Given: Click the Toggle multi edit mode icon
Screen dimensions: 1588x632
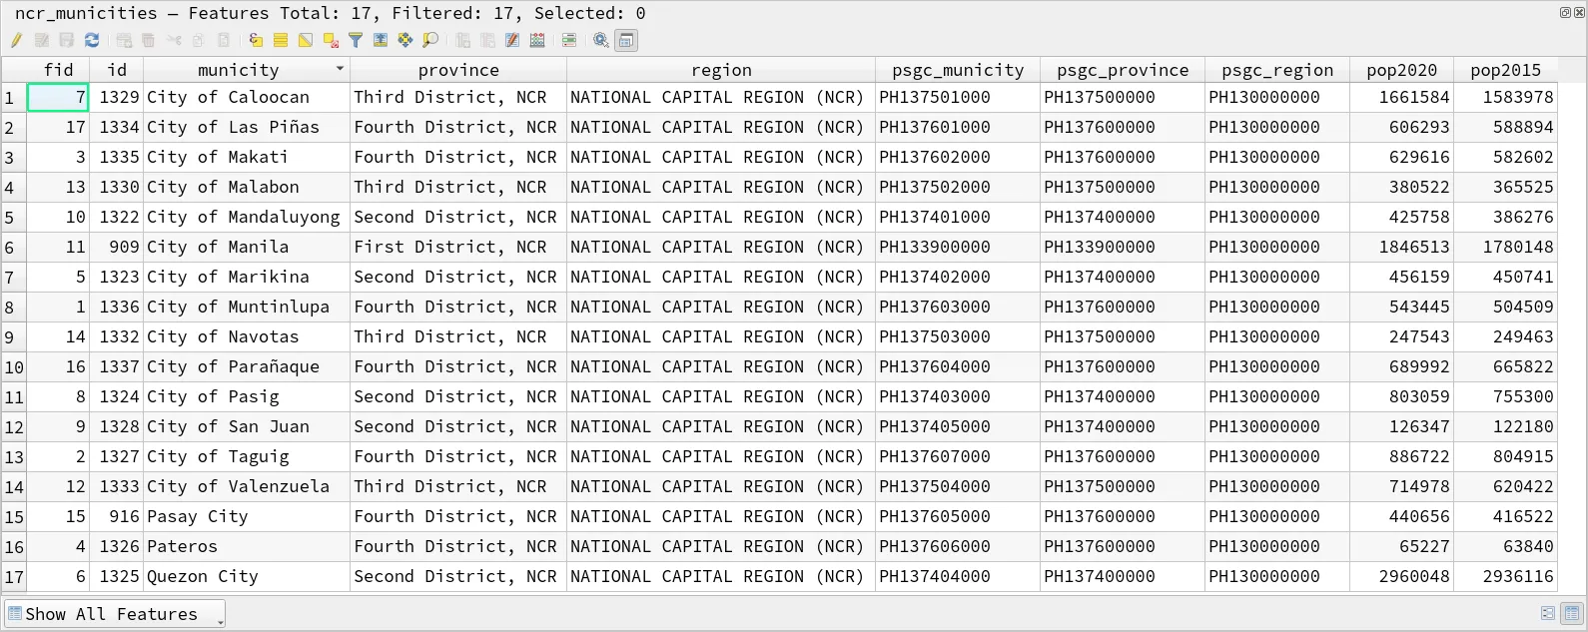Looking at the screenshot, I should (42, 40).
